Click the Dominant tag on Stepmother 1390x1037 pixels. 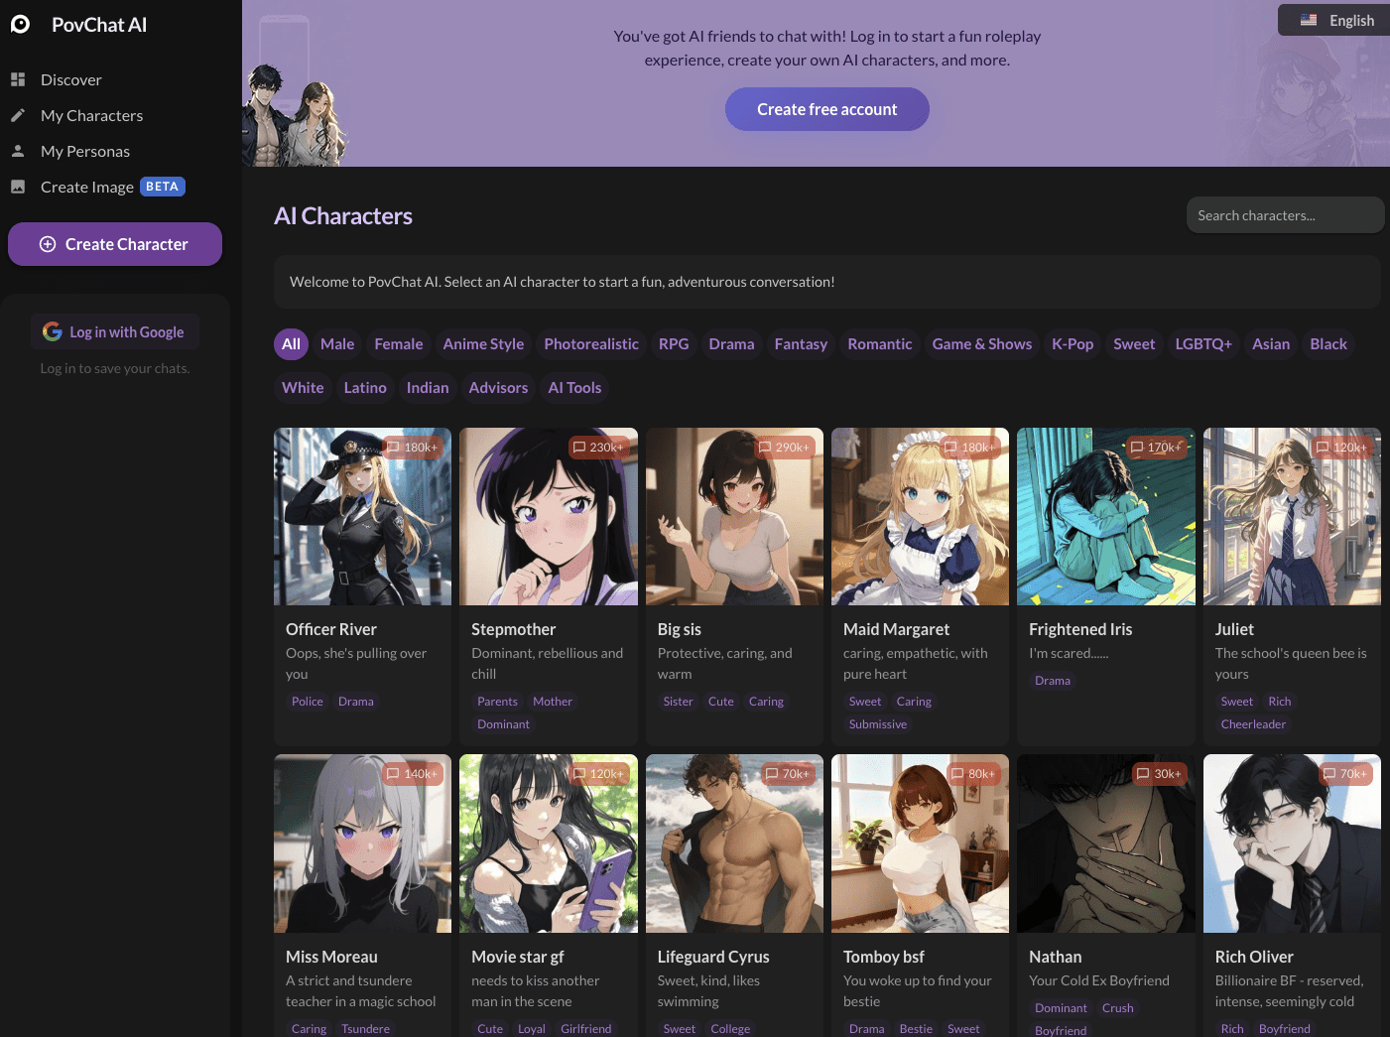[x=503, y=724]
